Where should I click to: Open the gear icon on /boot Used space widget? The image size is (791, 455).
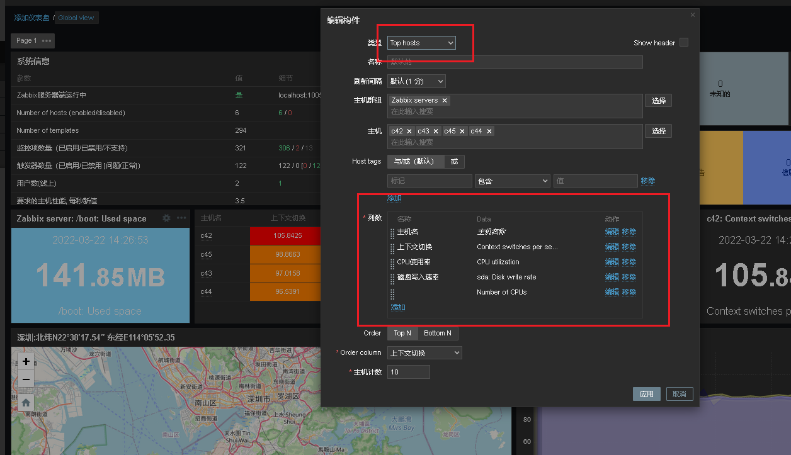165,218
